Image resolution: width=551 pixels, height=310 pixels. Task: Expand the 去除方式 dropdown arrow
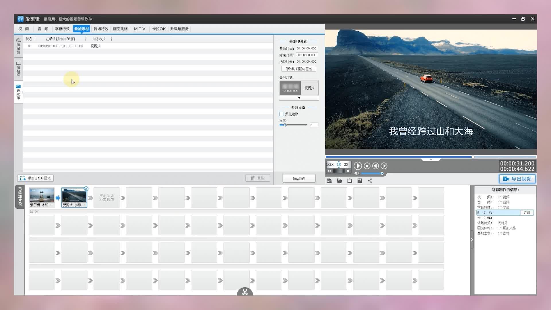[299, 98]
